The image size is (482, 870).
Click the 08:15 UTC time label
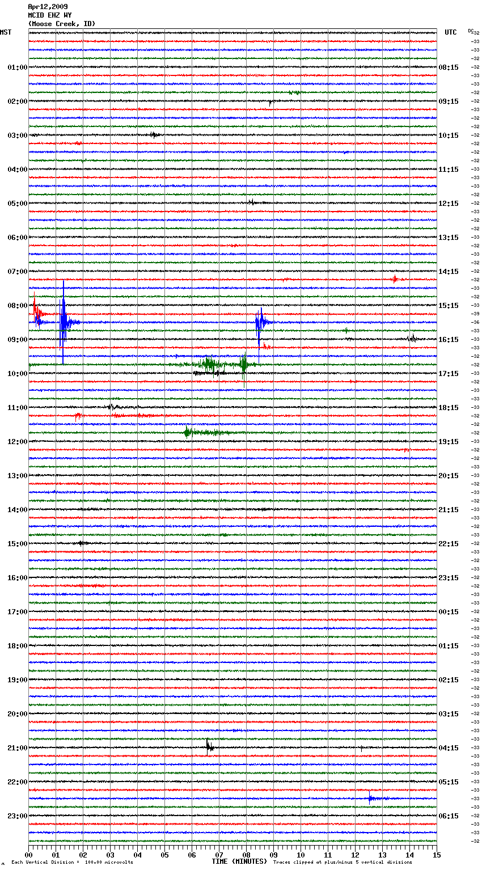click(x=449, y=67)
